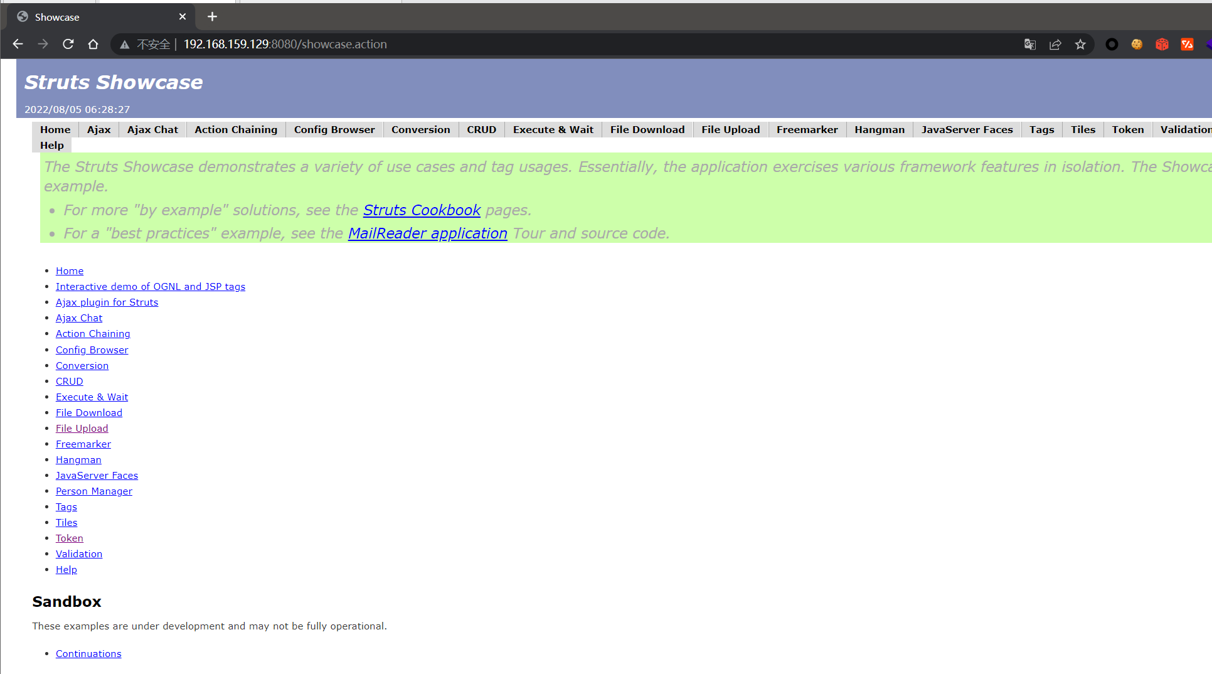
Task: Open the File Upload list link
Action: point(82,428)
